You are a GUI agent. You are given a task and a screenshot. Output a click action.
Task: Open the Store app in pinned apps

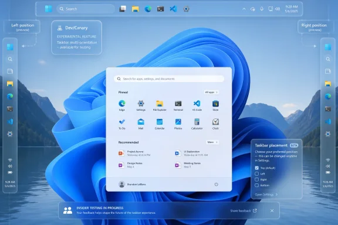point(215,105)
